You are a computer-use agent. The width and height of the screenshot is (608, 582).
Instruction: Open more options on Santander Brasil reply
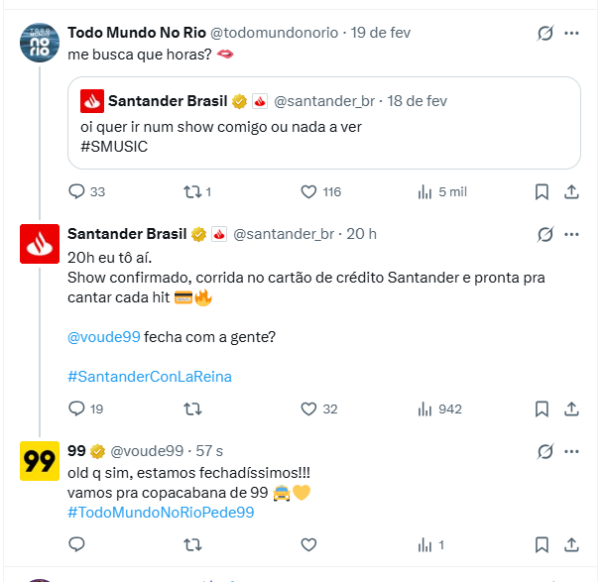point(571,234)
